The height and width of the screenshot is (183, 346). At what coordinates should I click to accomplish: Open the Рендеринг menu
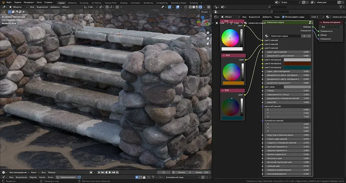click(x=29, y=2)
